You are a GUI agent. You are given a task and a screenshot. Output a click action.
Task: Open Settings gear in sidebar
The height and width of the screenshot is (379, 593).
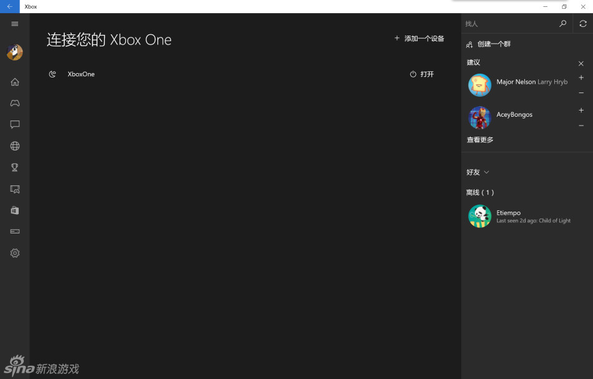[x=15, y=253]
